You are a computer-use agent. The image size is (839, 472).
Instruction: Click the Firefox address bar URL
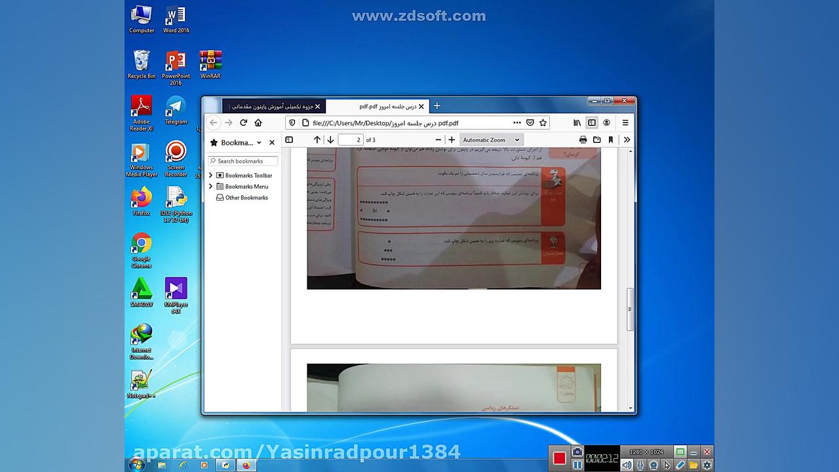(x=385, y=123)
